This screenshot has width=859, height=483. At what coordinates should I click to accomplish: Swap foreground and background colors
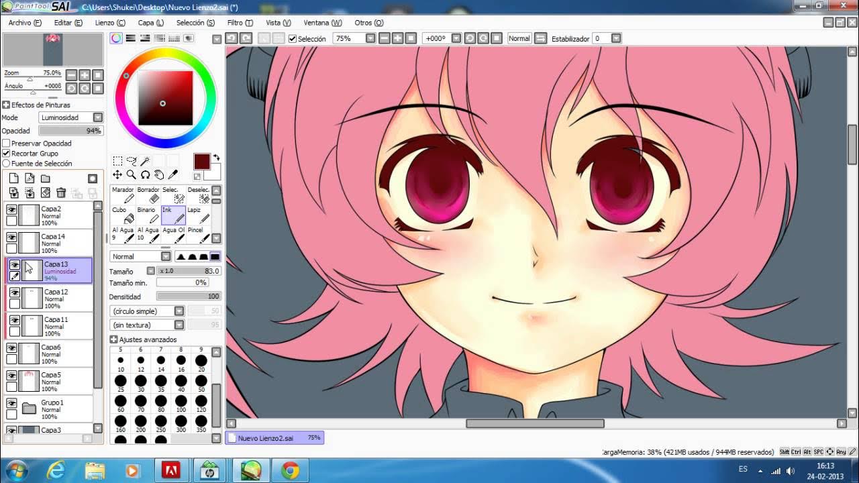[x=216, y=158]
